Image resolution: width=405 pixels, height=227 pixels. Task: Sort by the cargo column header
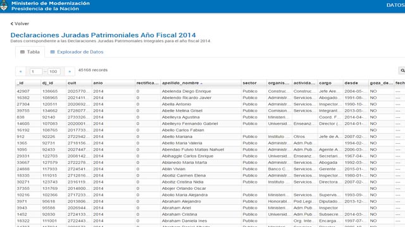click(330, 83)
